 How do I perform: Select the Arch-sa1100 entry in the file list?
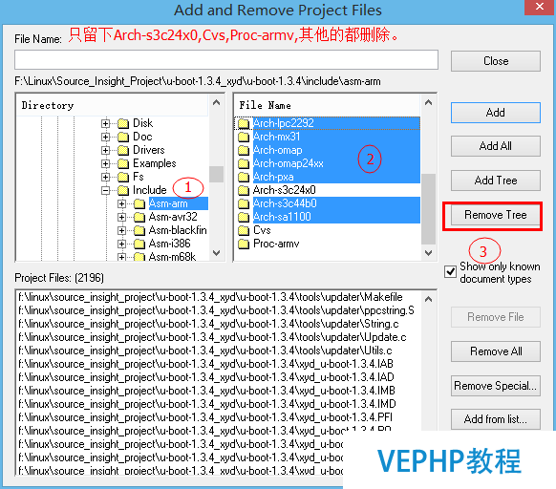[282, 217]
